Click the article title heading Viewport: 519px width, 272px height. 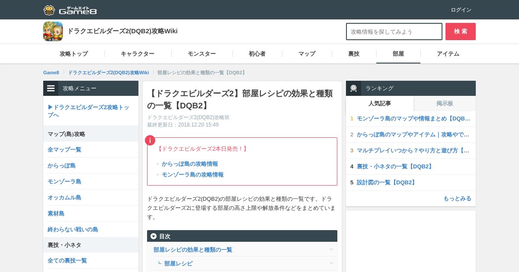[240, 99]
